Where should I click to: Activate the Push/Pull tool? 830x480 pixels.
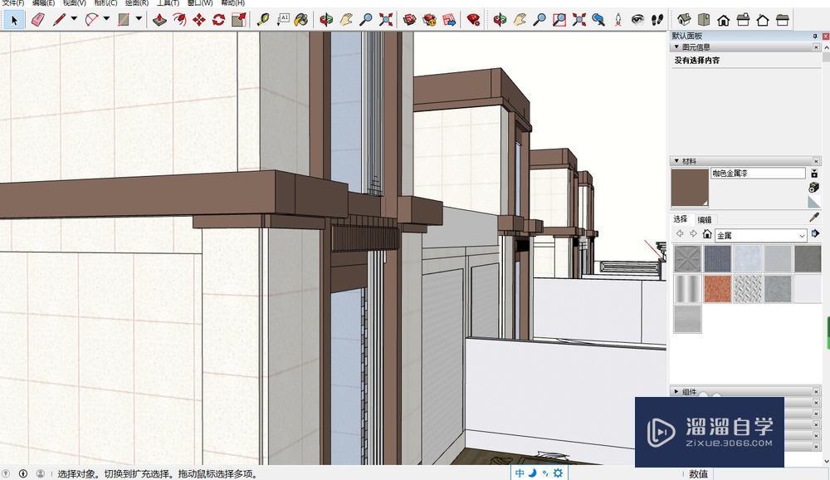pos(159,20)
